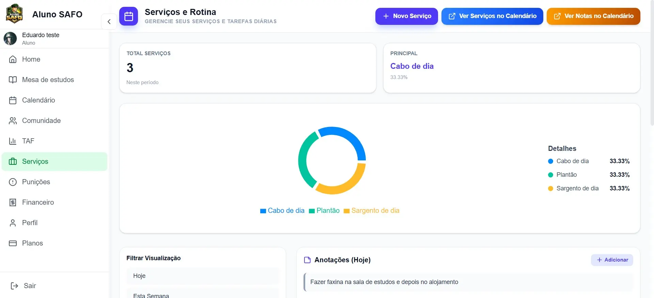Click the Comunidade people icon
This screenshot has height=298, width=654.
pyautogui.click(x=13, y=121)
